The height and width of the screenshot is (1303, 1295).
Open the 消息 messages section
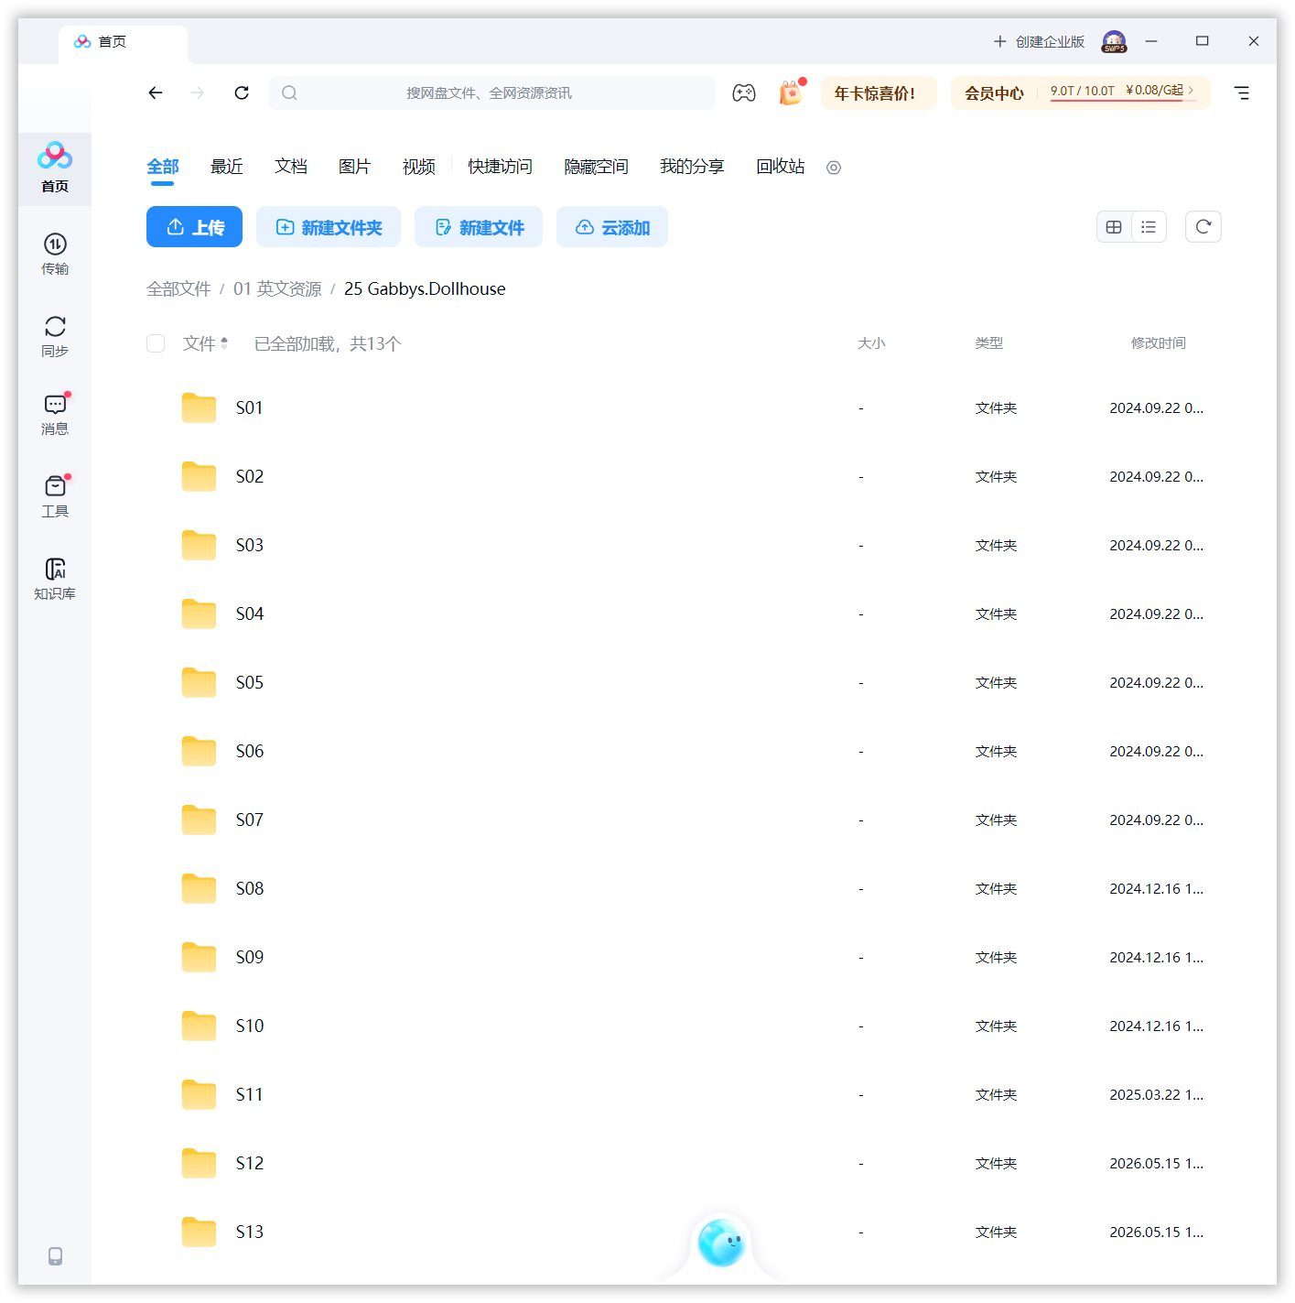(x=55, y=414)
